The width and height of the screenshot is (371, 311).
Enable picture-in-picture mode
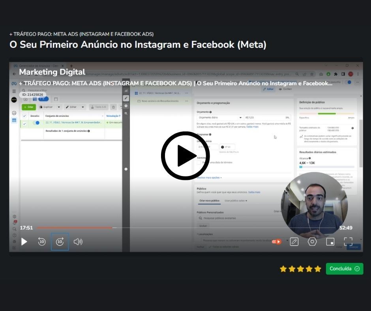point(330,242)
